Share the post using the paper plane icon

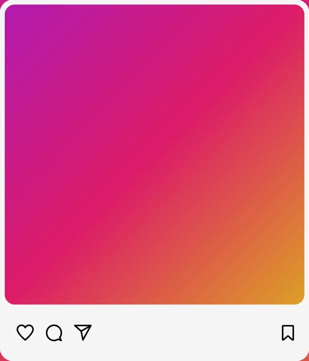[83, 332]
